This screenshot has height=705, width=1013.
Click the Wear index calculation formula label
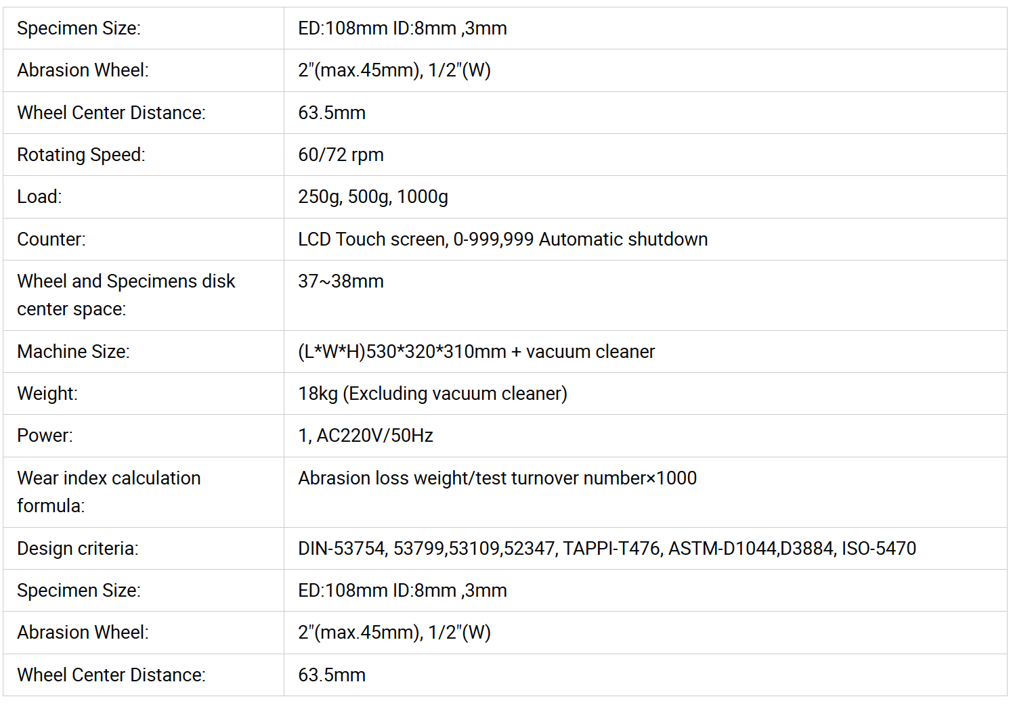pyautogui.click(x=108, y=492)
